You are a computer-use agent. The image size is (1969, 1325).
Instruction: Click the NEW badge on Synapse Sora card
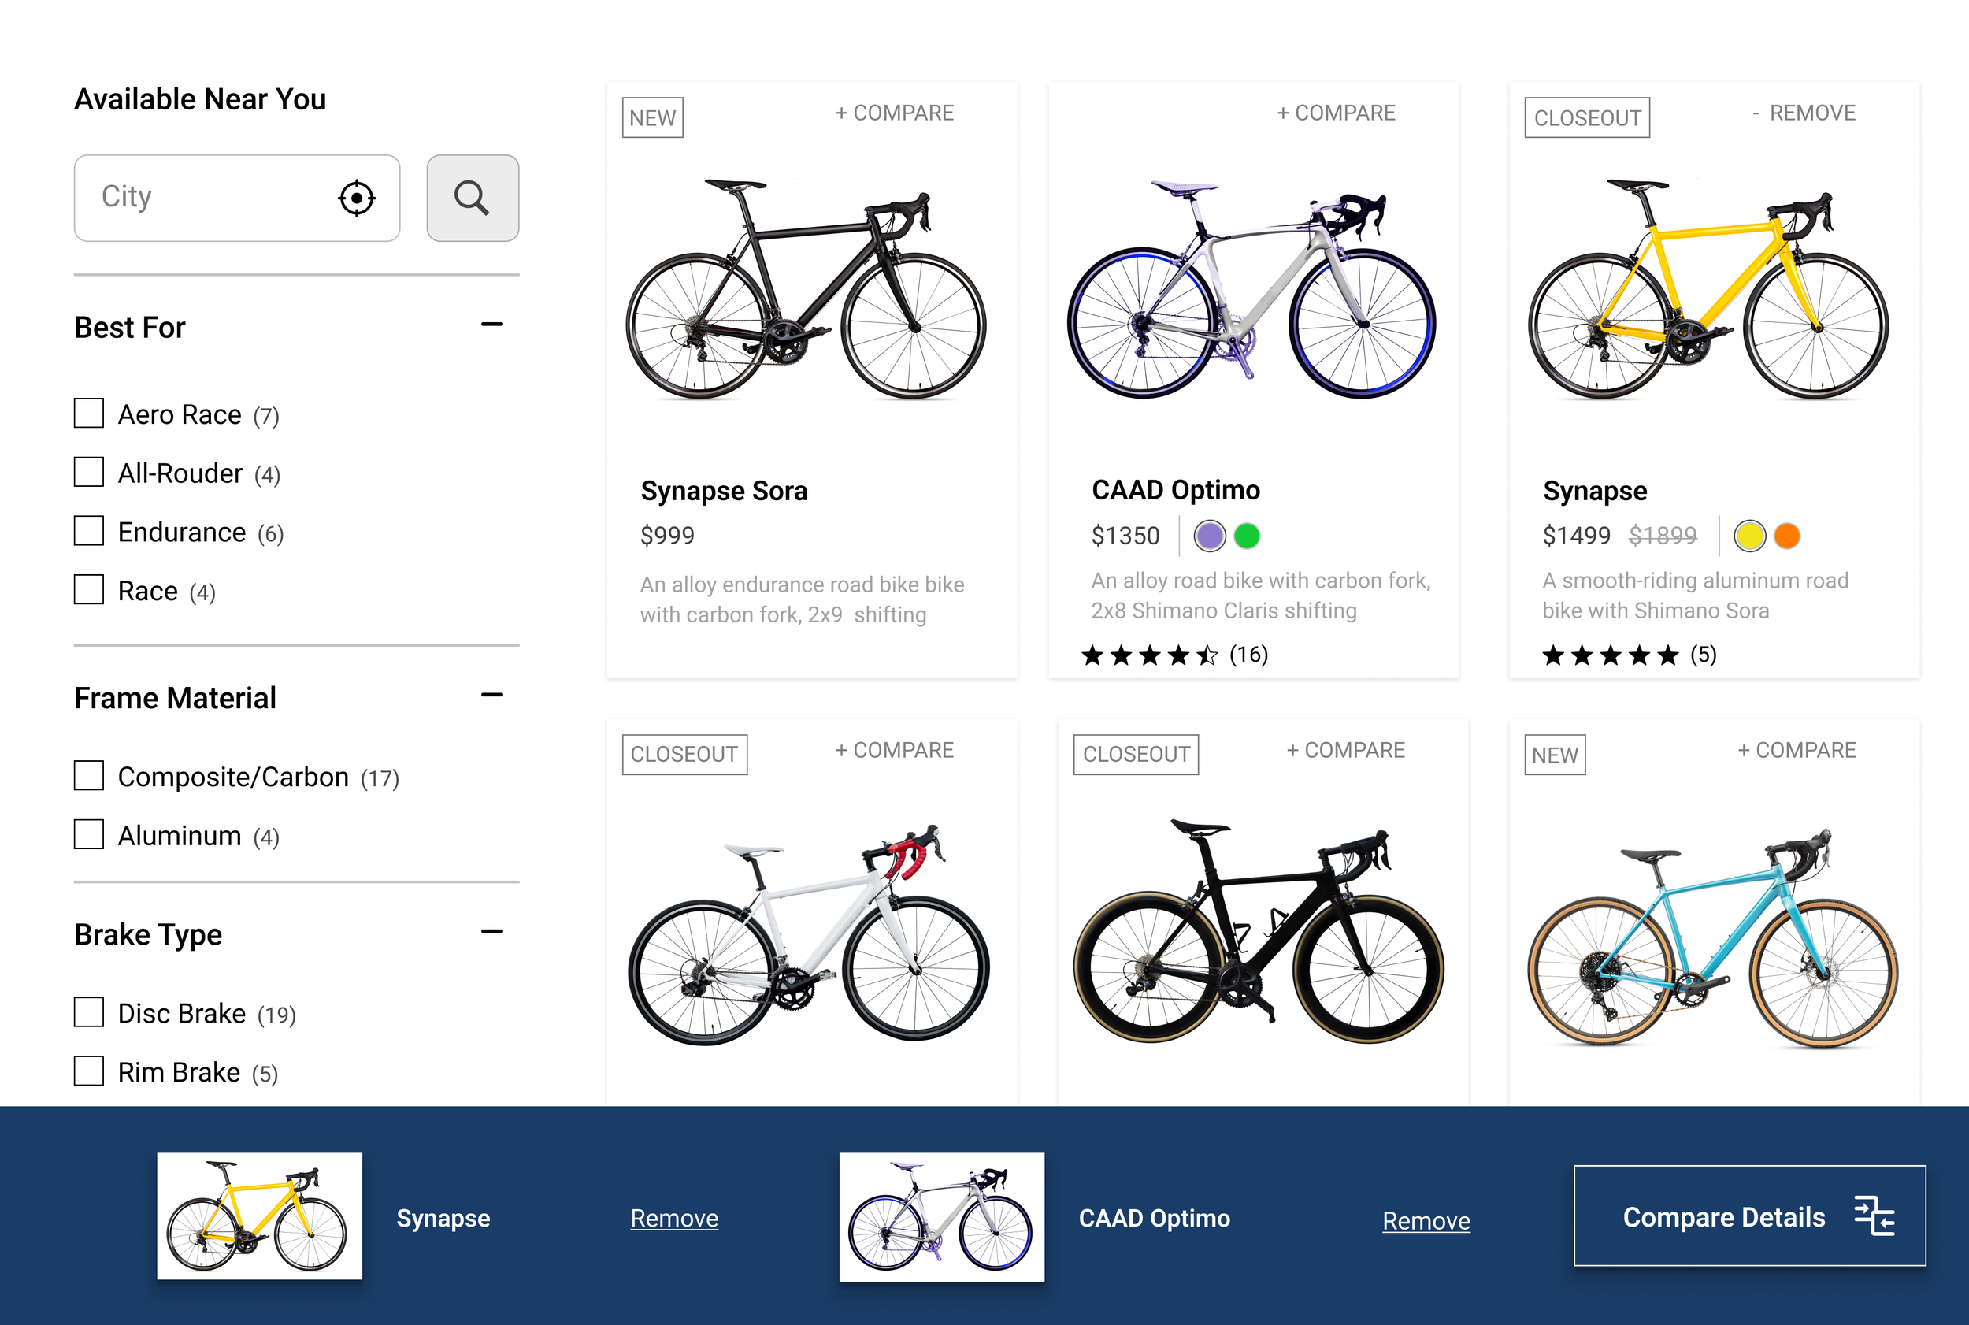[x=652, y=118]
